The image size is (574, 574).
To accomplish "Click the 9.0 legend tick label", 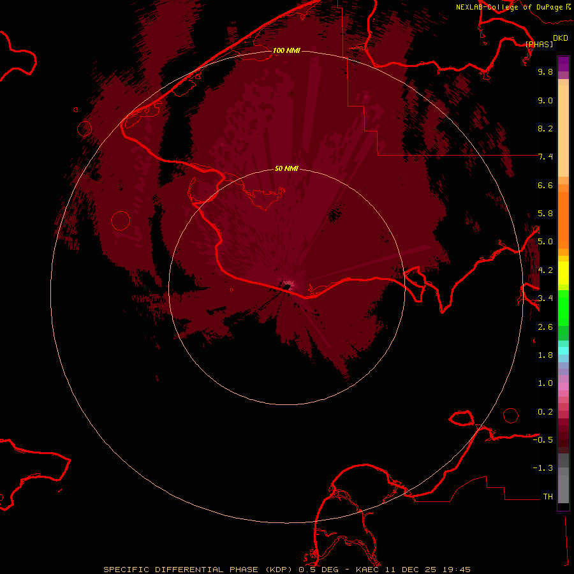I will click(x=545, y=100).
